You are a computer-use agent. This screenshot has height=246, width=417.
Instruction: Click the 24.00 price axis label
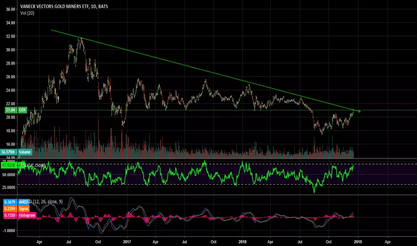10,90
